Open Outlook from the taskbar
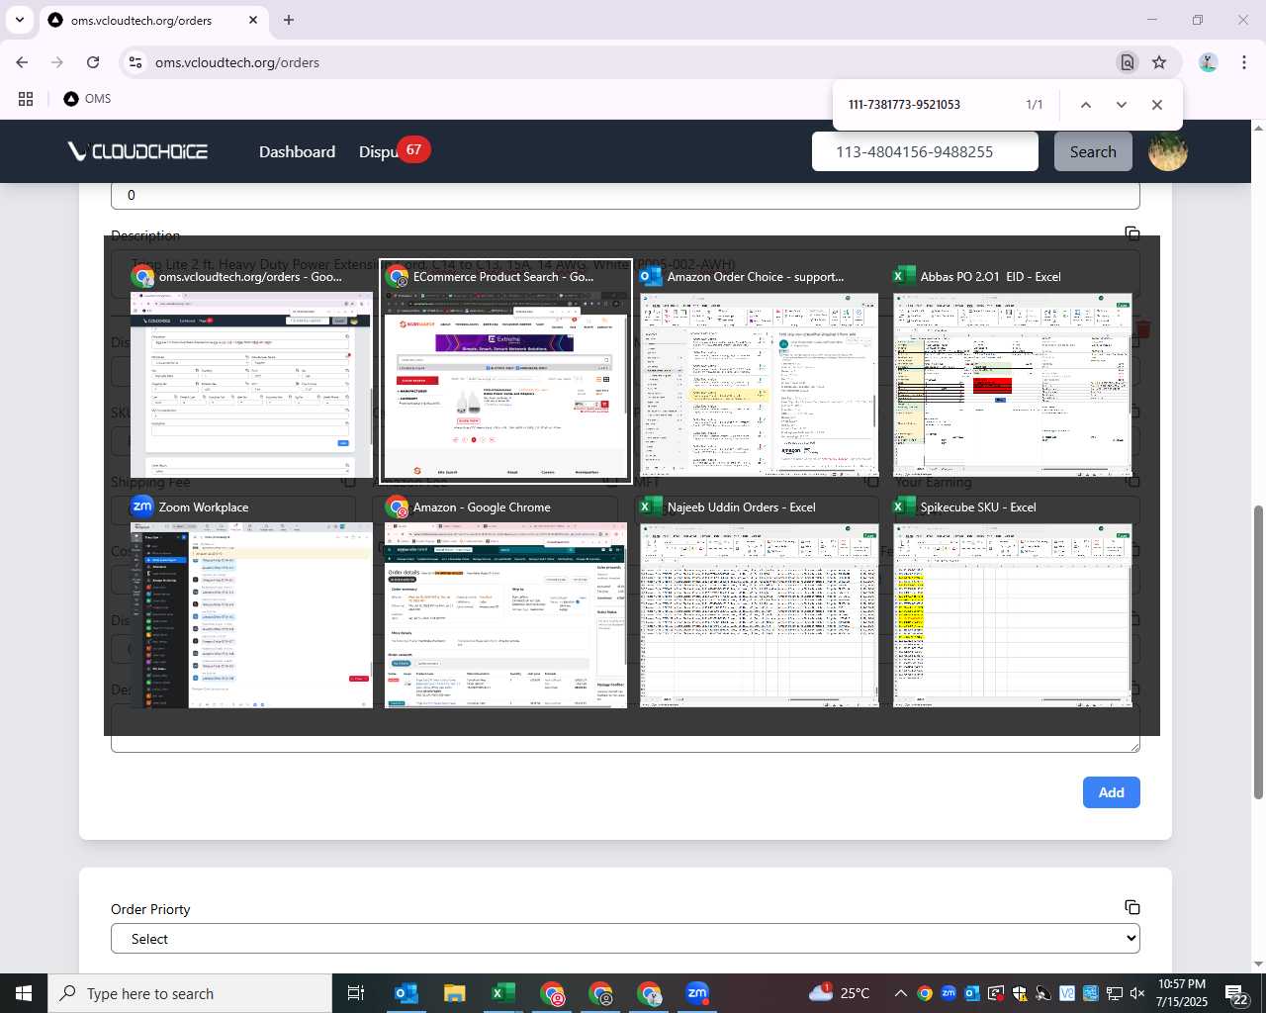The width and height of the screenshot is (1266, 1013). click(x=407, y=993)
